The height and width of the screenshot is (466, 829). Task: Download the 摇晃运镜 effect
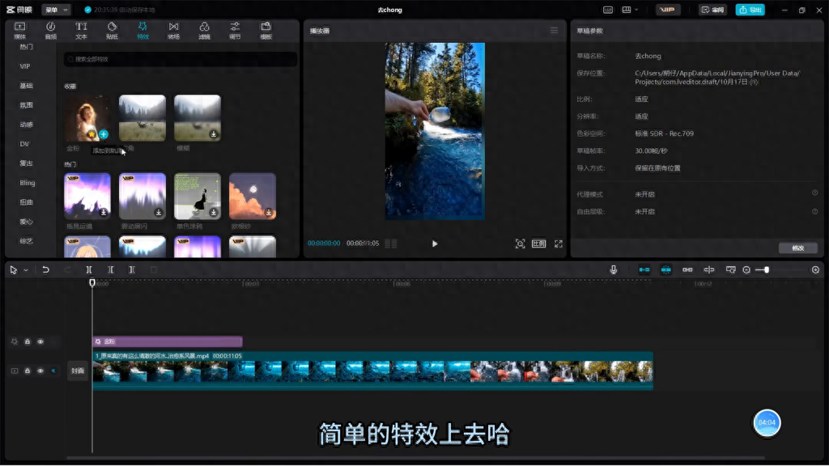pos(104,213)
